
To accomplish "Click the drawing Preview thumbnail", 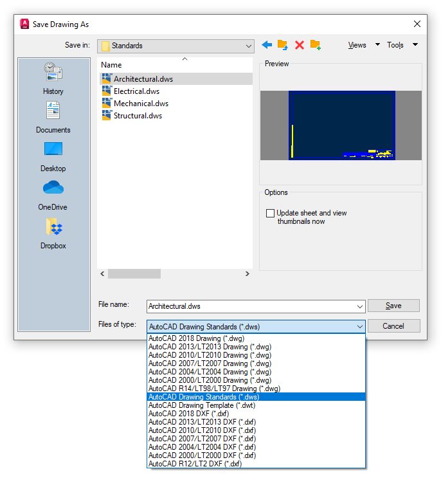I will click(x=341, y=125).
